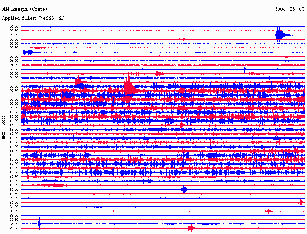Select the 05:00 time label
Screen dimensions: 307x234
tap(14, 69)
